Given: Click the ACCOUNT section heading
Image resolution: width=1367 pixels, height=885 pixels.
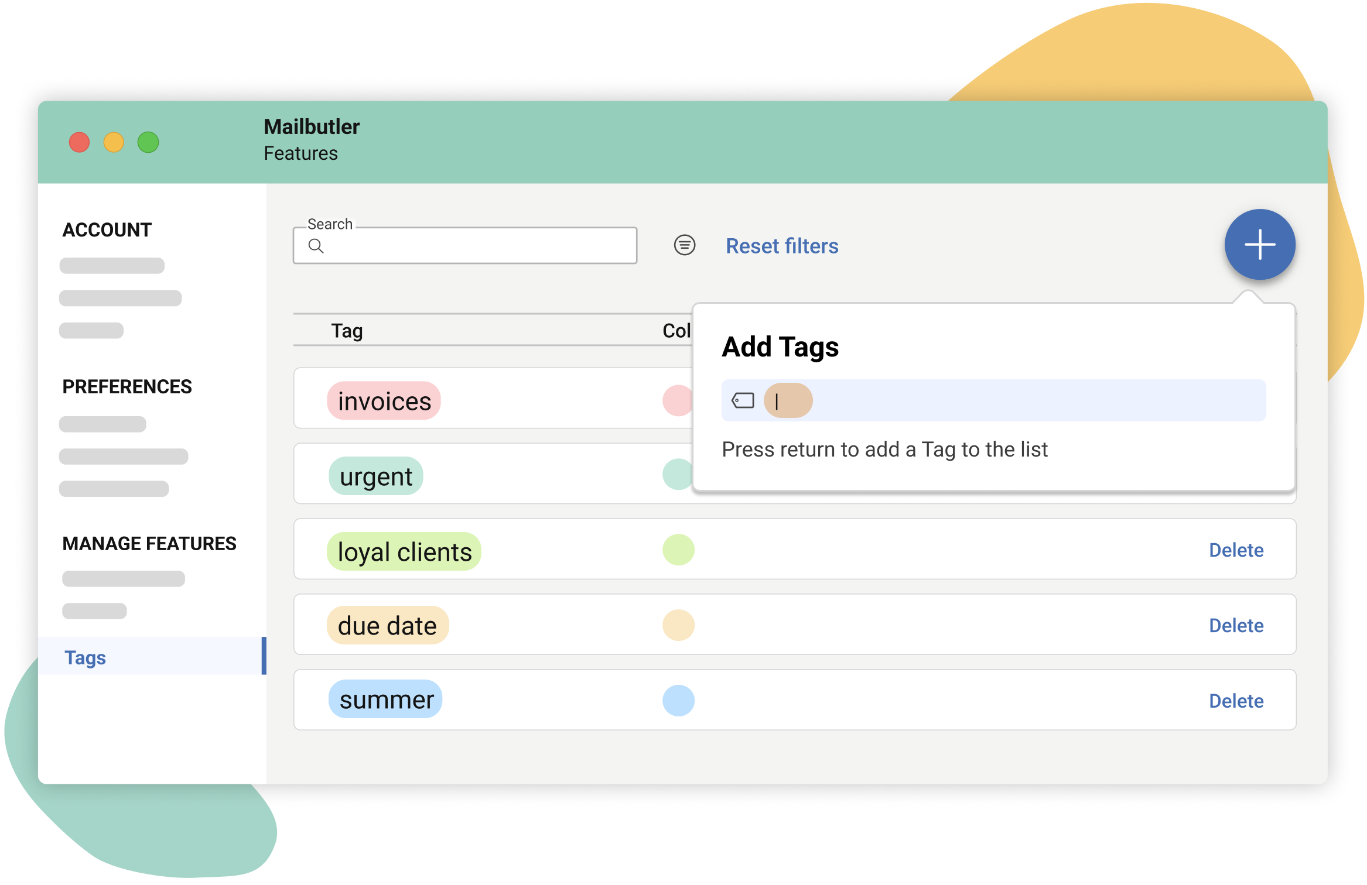Looking at the screenshot, I should tap(107, 230).
